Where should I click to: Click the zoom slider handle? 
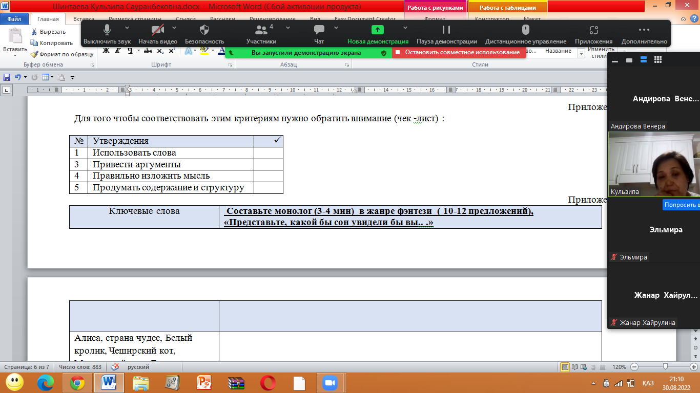click(x=665, y=367)
